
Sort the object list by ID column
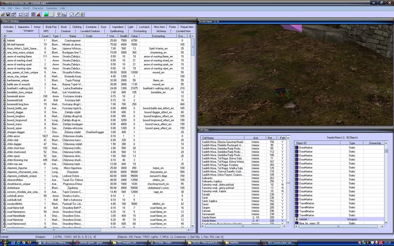click(x=21, y=36)
